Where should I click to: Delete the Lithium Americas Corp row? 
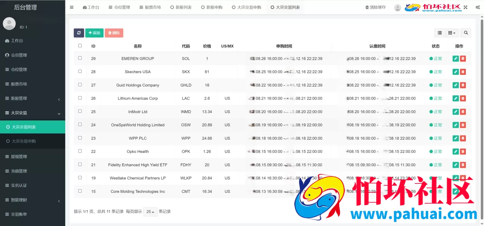coord(463,98)
